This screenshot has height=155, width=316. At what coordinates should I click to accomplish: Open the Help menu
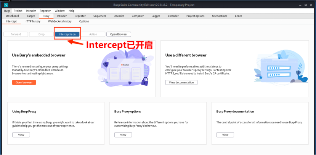(72, 11)
